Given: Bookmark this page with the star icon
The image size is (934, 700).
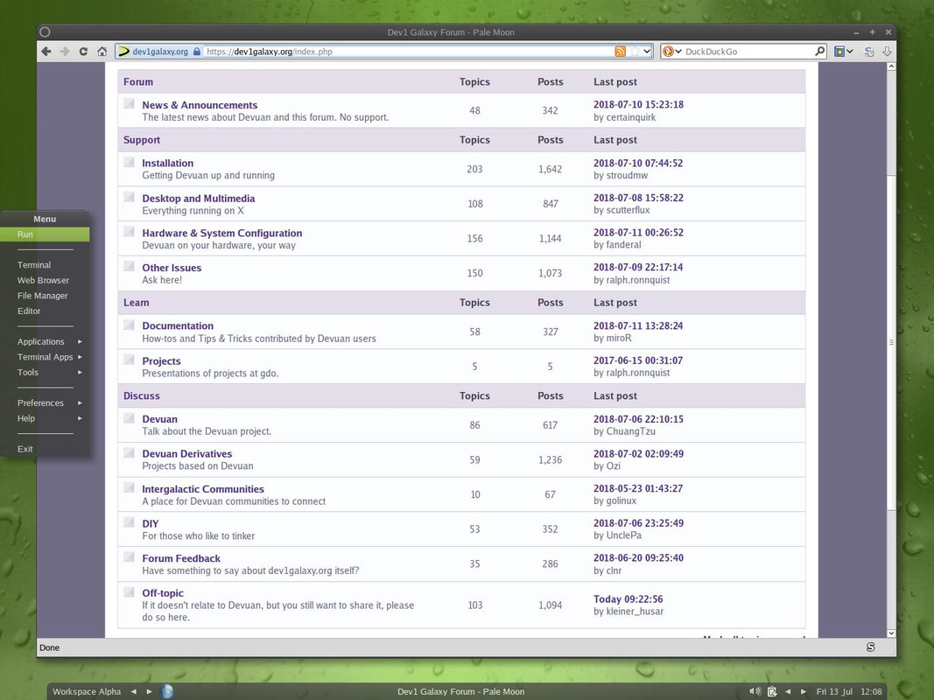Looking at the screenshot, I should (635, 52).
